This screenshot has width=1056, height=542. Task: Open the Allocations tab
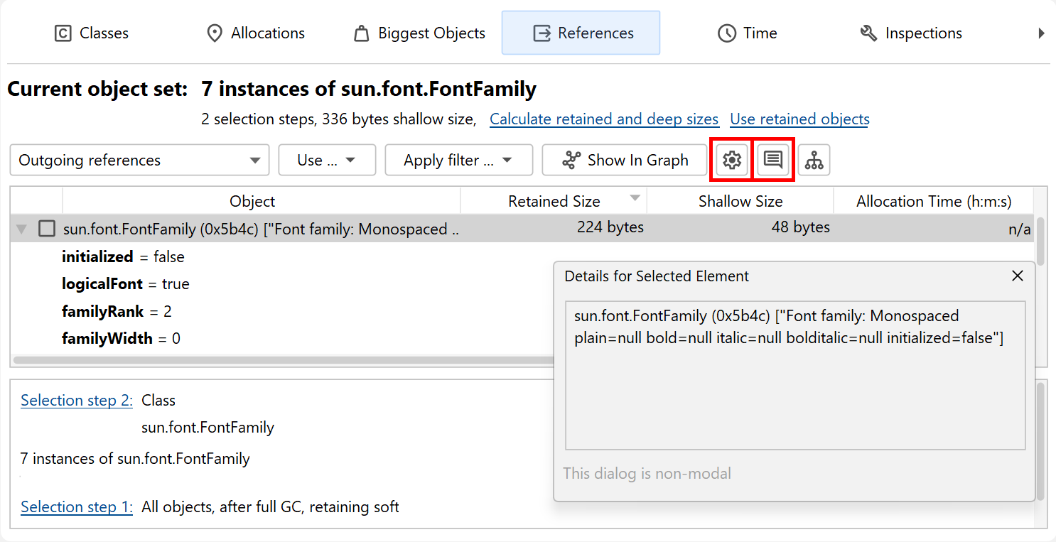(x=255, y=33)
